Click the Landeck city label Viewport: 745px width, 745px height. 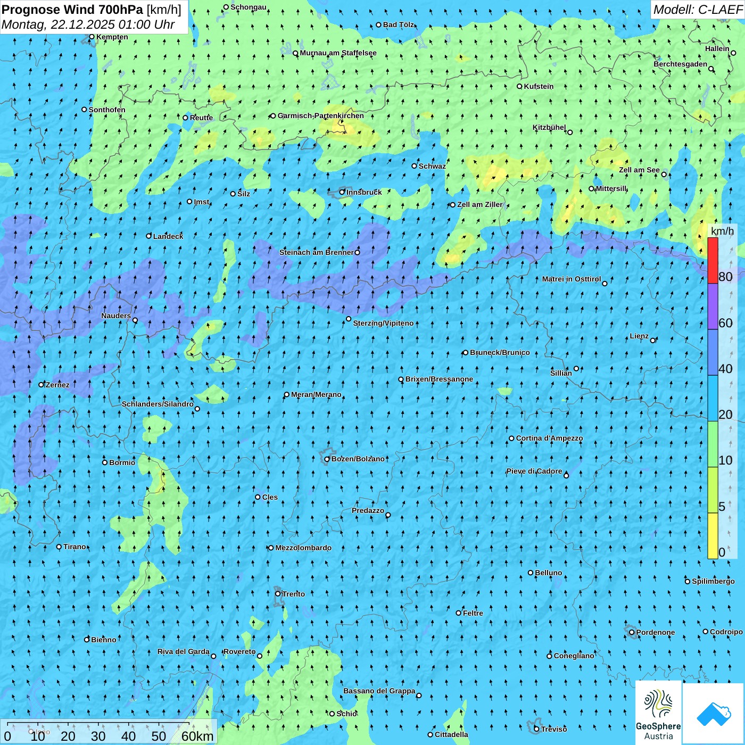coord(168,236)
